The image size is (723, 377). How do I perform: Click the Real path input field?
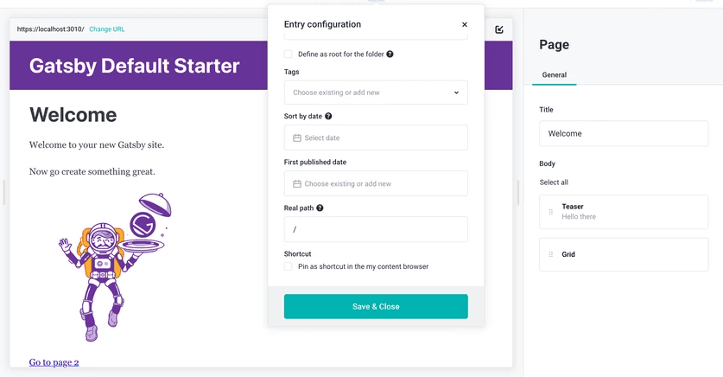pyautogui.click(x=376, y=229)
